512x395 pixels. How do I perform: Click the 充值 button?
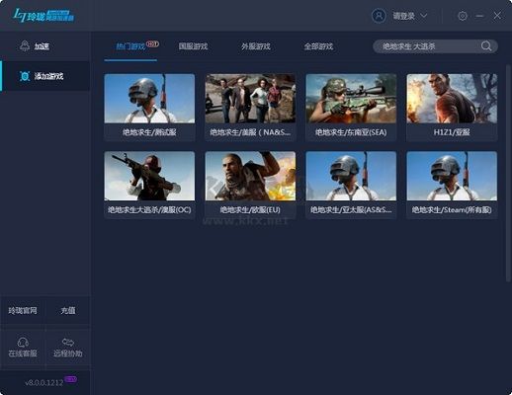point(68,310)
